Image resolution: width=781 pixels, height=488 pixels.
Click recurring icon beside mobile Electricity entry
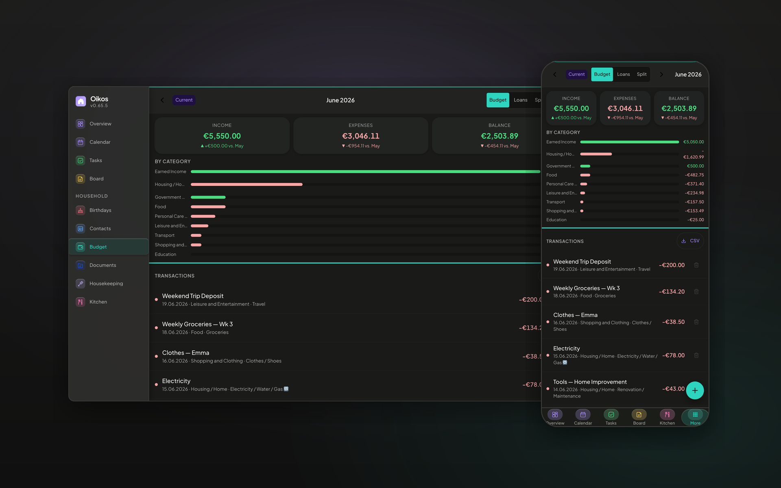565,362
